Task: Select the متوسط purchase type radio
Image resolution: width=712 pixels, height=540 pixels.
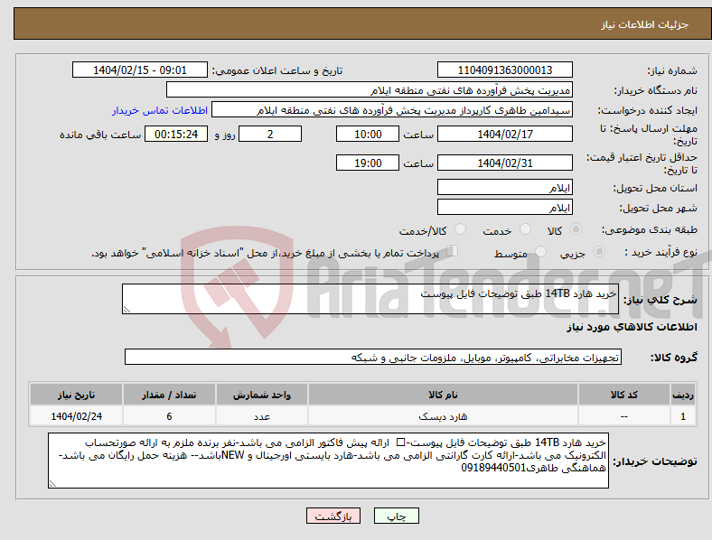Action: point(540,252)
